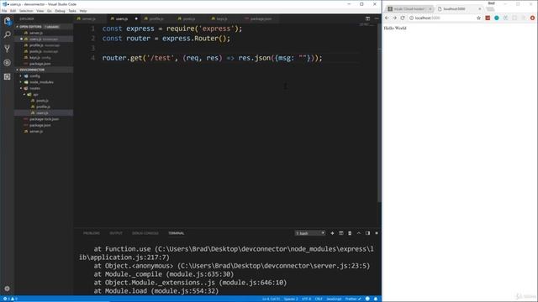Switch to the Output panel tab
This screenshot has width=538, height=302.
[x=116, y=233]
